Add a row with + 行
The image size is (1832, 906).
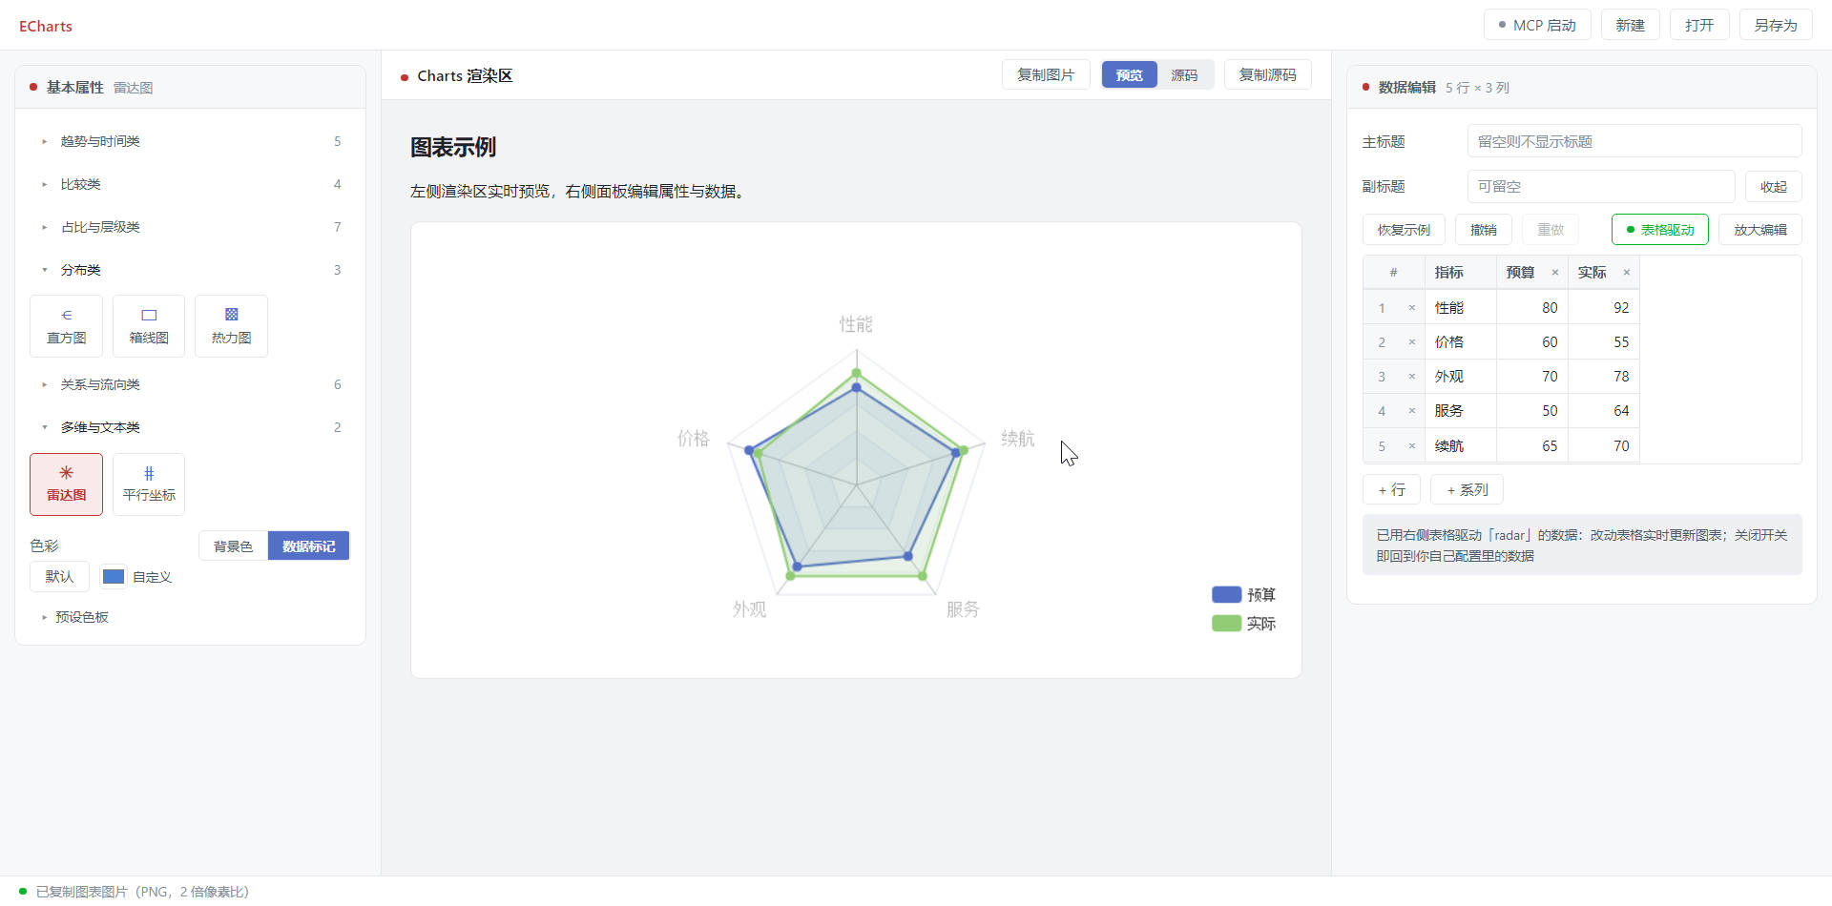(1391, 489)
